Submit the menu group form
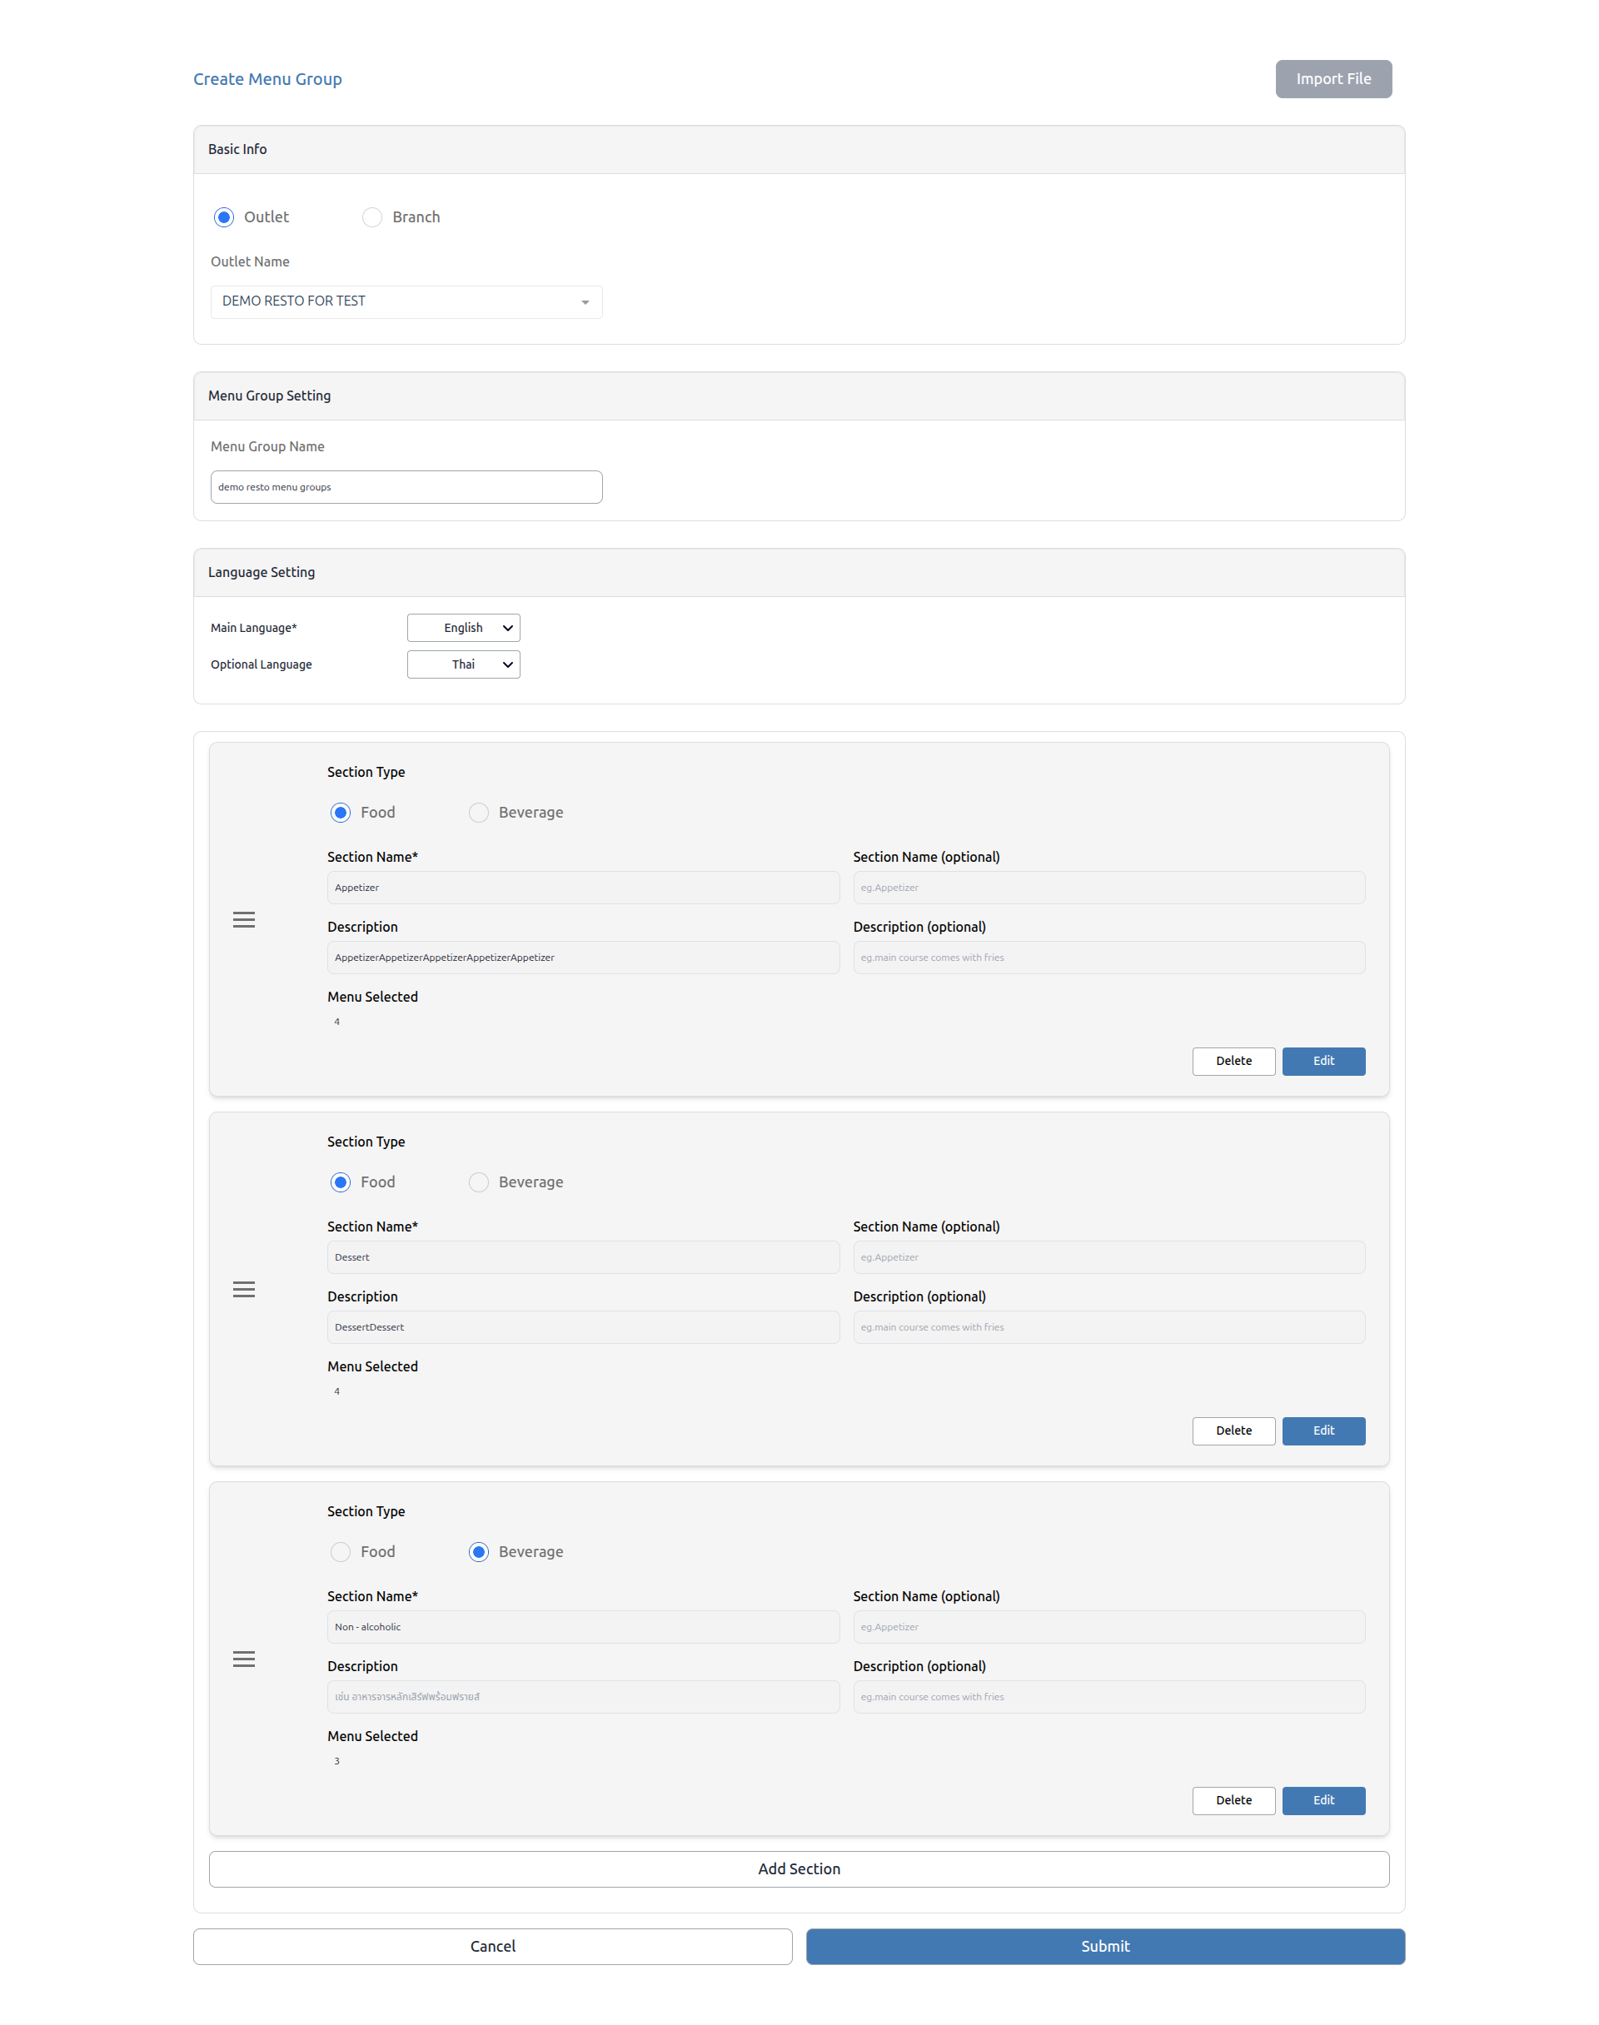The width and height of the screenshot is (1599, 2025). pos(1104,1947)
